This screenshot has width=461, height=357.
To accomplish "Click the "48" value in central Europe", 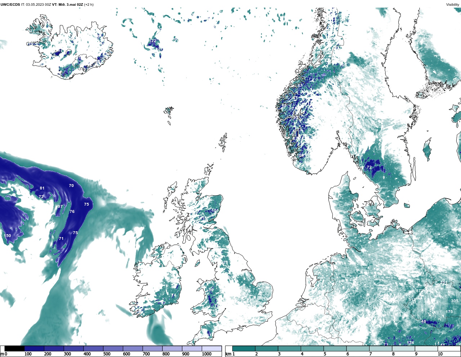I will (424, 321).
